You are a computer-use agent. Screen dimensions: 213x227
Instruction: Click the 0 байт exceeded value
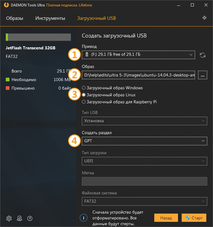click(65, 88)
